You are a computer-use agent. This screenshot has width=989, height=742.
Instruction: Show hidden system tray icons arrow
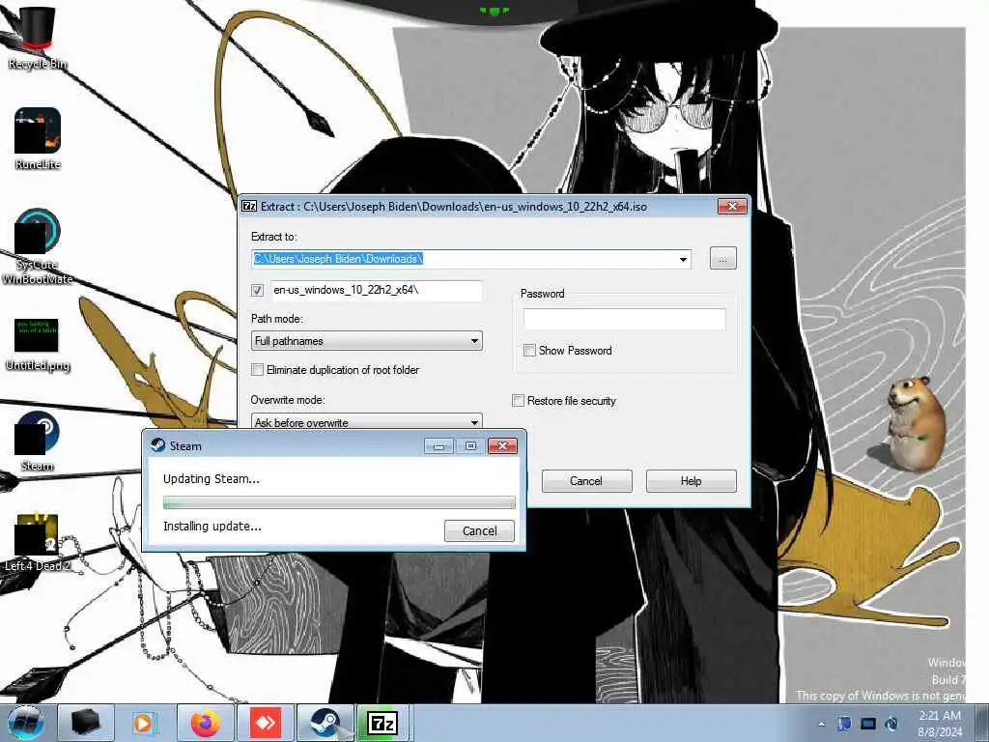coord(821,724)
